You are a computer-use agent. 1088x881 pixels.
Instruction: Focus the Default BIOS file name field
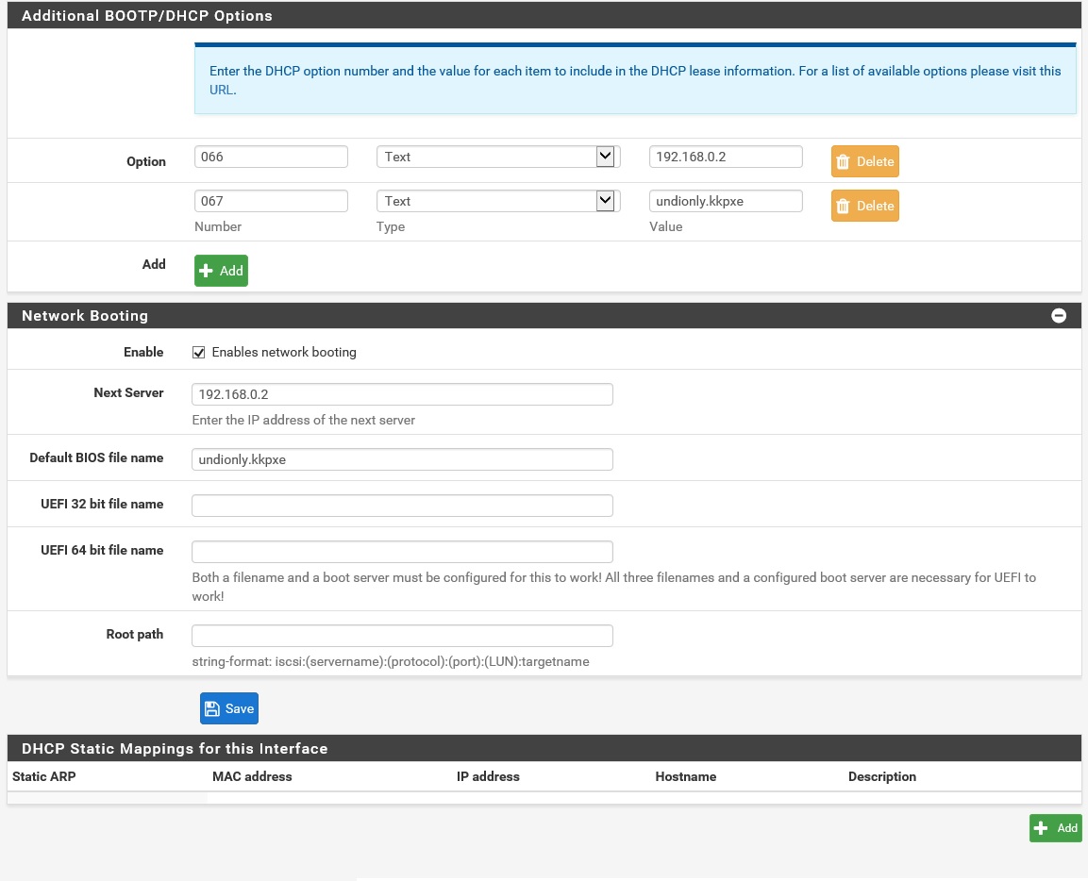402,459
